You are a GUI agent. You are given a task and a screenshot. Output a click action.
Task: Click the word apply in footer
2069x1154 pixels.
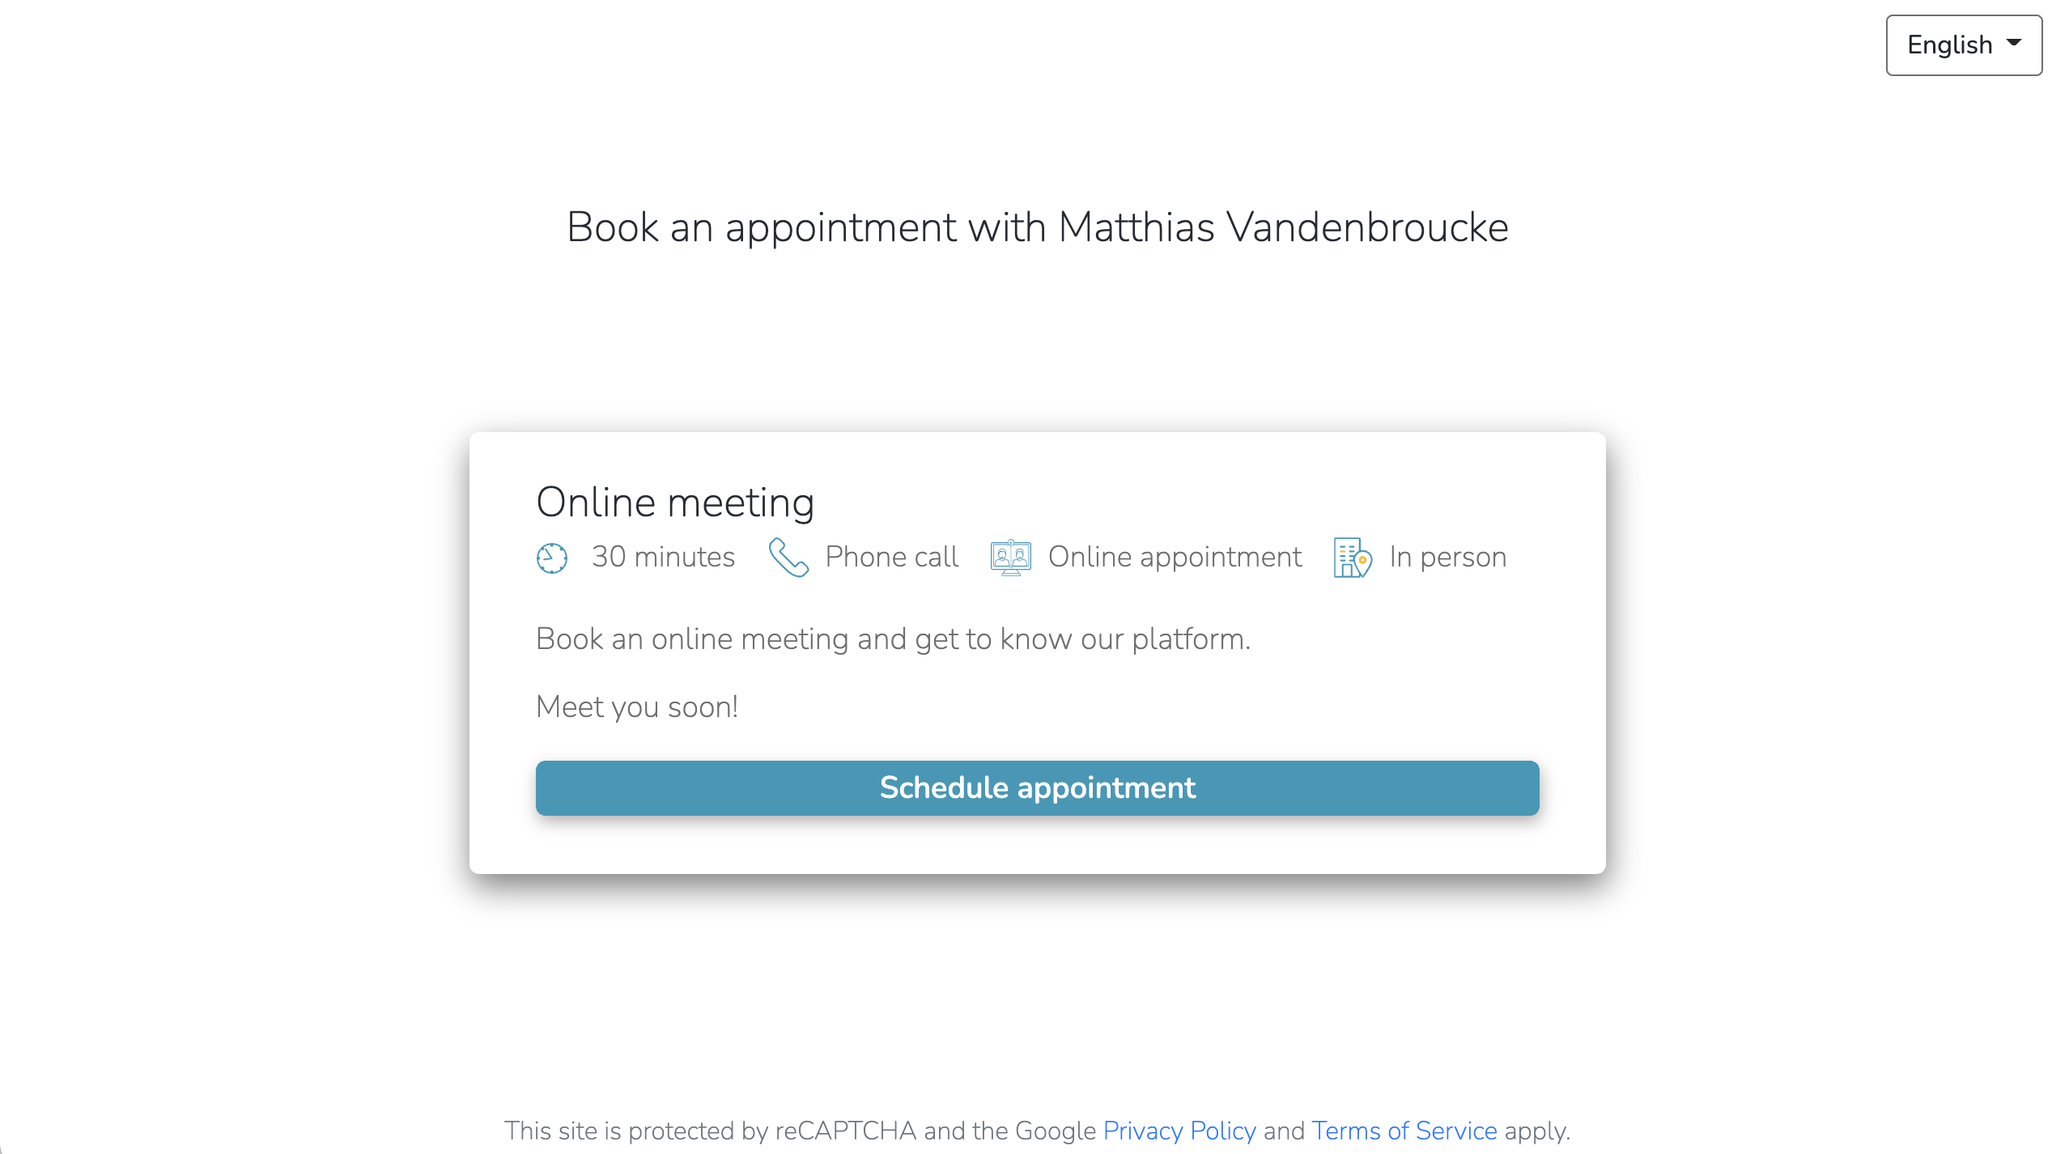tap(1536, 1131)
